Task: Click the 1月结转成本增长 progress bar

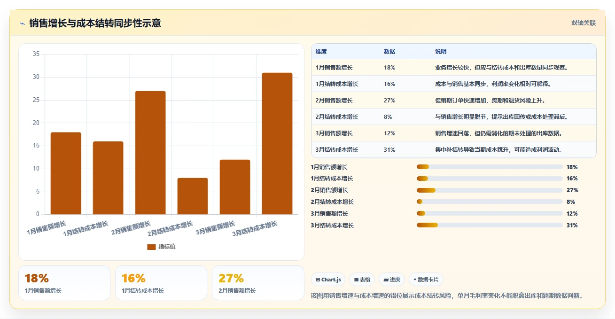Action: click(490, 179)
